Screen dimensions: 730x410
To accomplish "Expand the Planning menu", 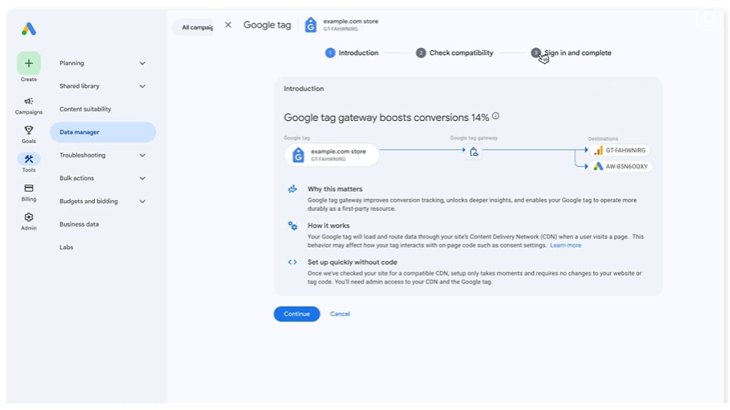I will point(103,63).
